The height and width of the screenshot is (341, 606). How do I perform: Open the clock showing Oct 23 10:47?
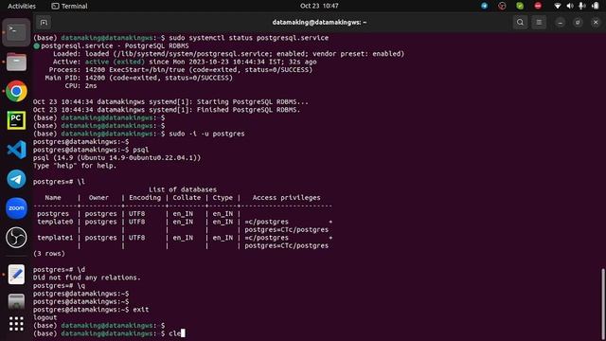[x=319, y=6]
